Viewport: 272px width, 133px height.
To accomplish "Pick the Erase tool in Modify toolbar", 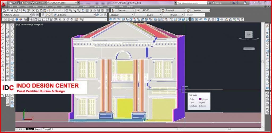I will coord(267,26).
